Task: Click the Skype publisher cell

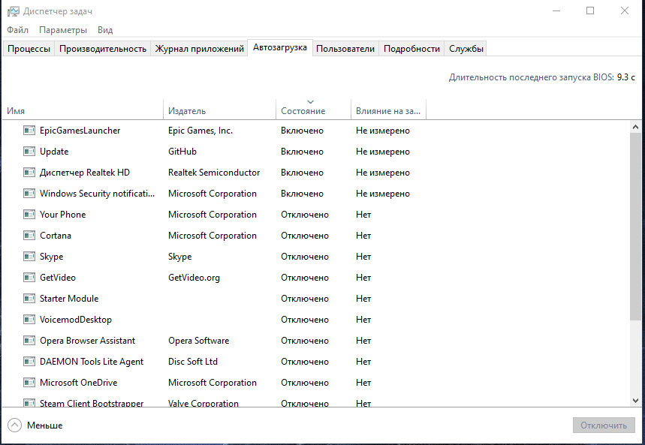Action: [179, 256]
